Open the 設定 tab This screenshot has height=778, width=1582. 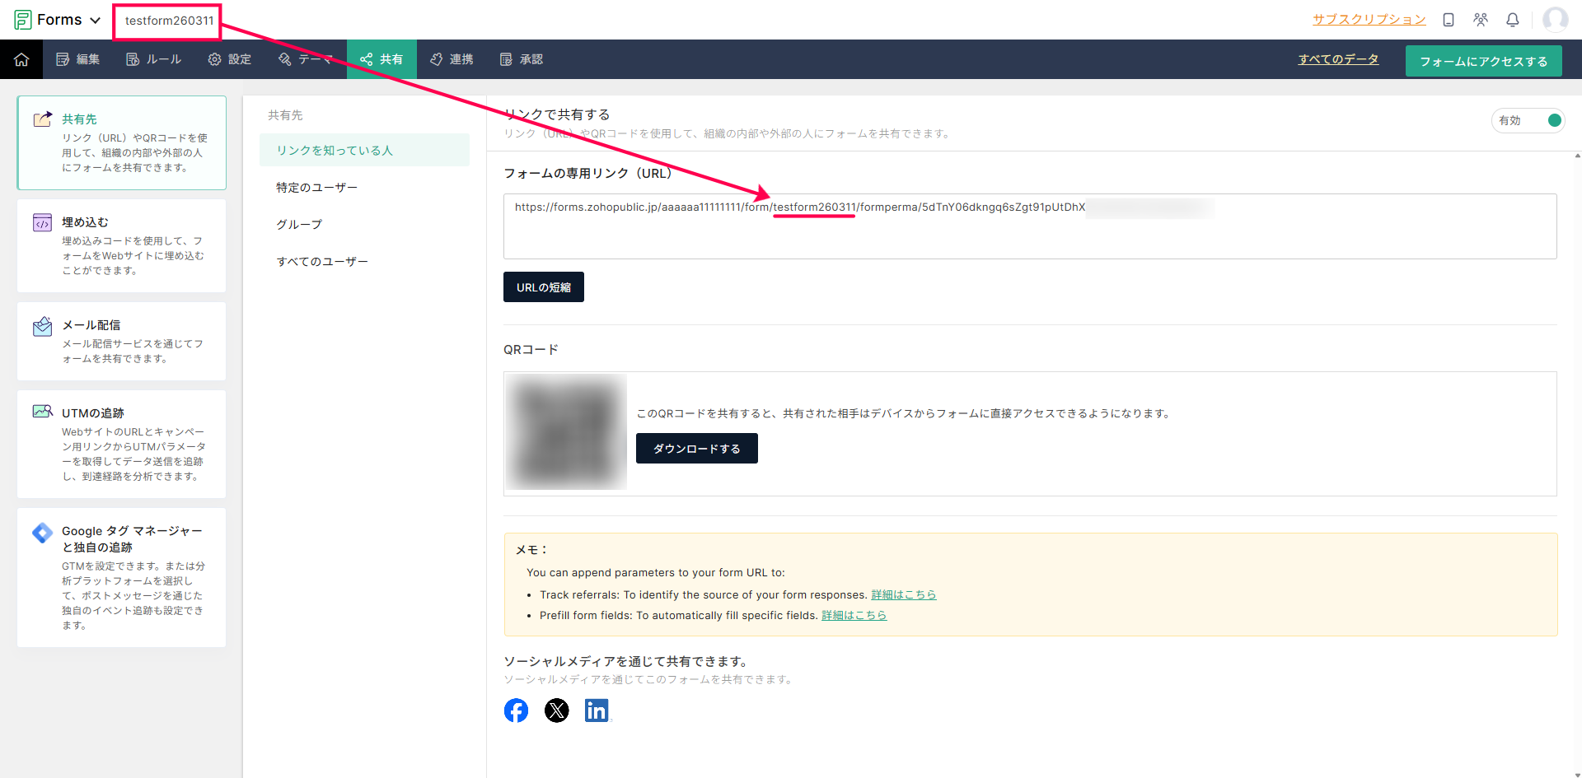tap(230, 59)
